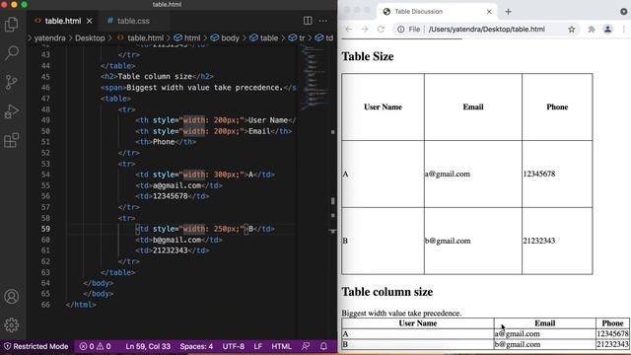Click Email header in bottom column table
Image resolution: width=631 pixels, height=355 pixels.
[545, 323]
